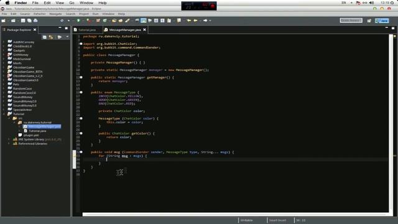Open the Navigate menu
The height and width of the screenshot is (224, 398).
tap(55, 14)
